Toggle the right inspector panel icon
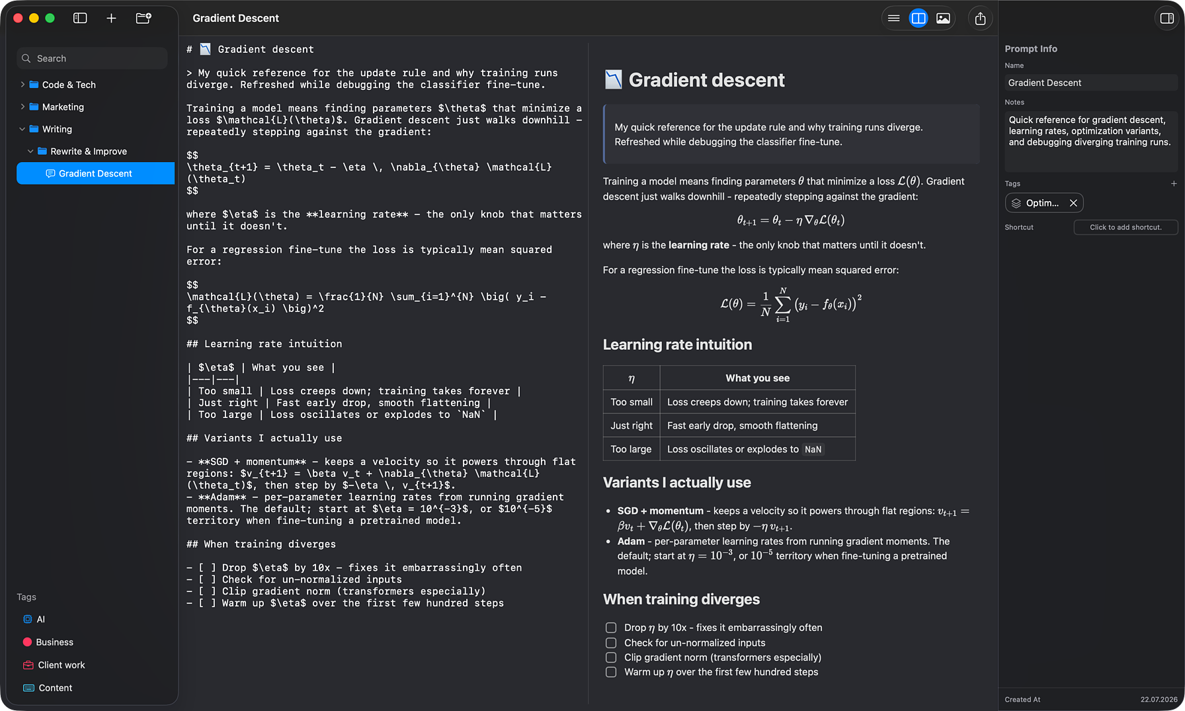The image size is (1185, 711). click(x=1166, y=19)
